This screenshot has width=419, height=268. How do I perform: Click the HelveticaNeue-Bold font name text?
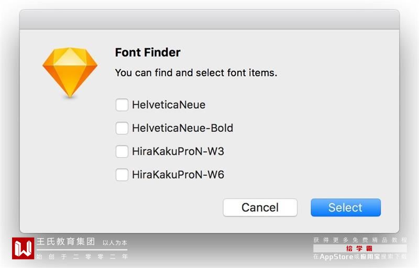[182, 128]
